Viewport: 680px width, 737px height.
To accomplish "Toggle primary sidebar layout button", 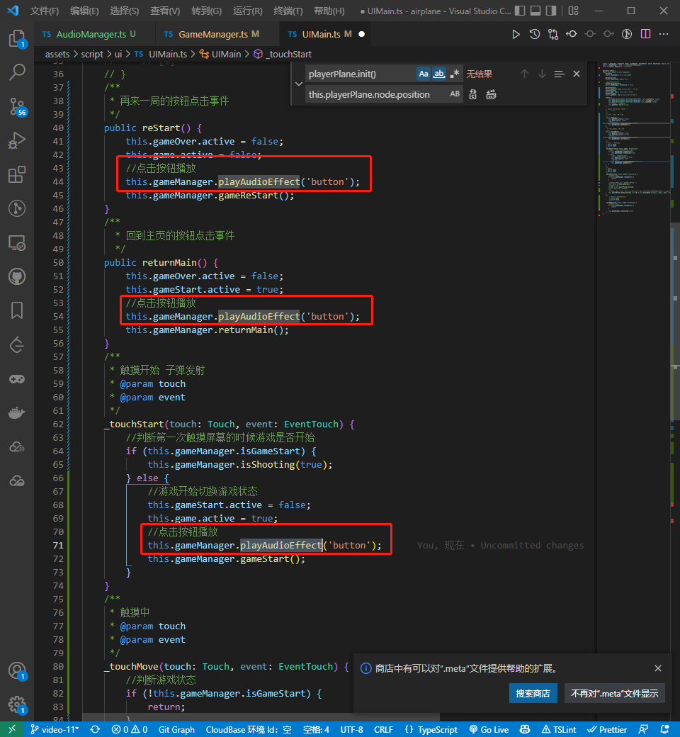I will (x=520, y=11).
